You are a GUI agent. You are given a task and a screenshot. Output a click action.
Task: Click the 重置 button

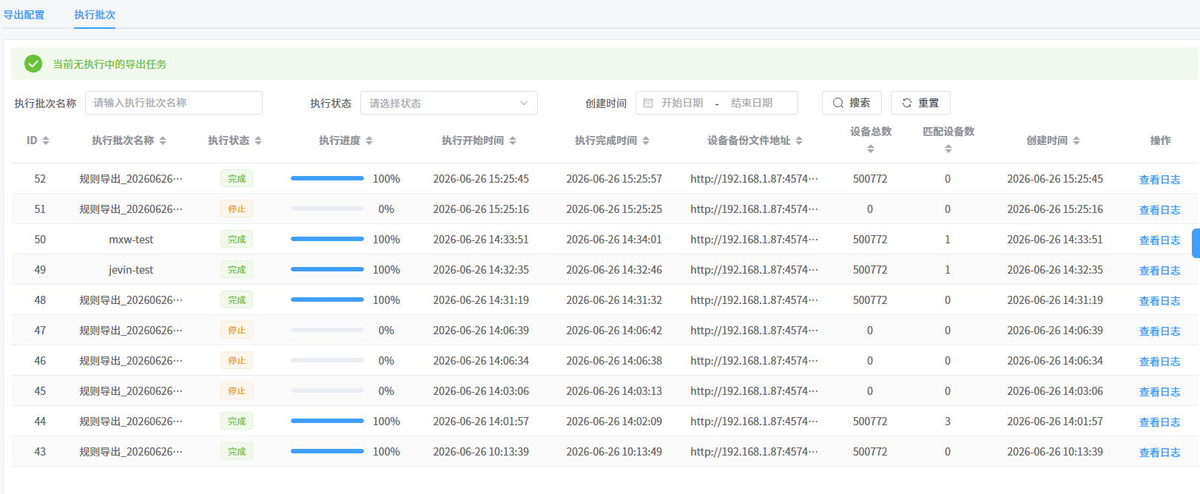(x=920, y=103)
